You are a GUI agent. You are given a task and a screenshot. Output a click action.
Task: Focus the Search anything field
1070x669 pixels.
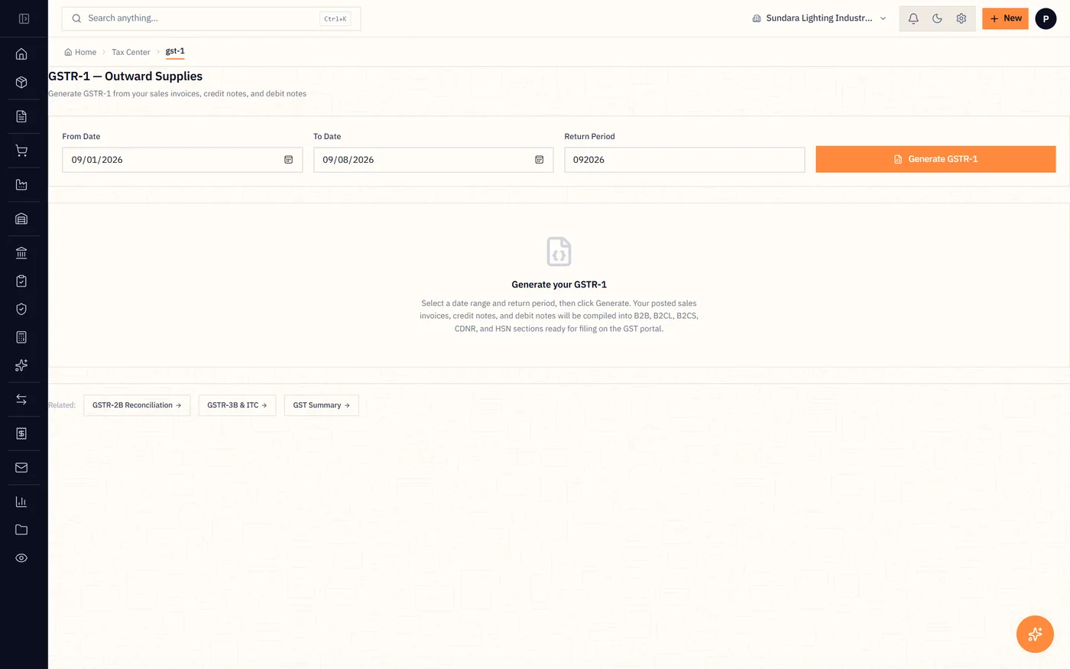pos(211,18)
